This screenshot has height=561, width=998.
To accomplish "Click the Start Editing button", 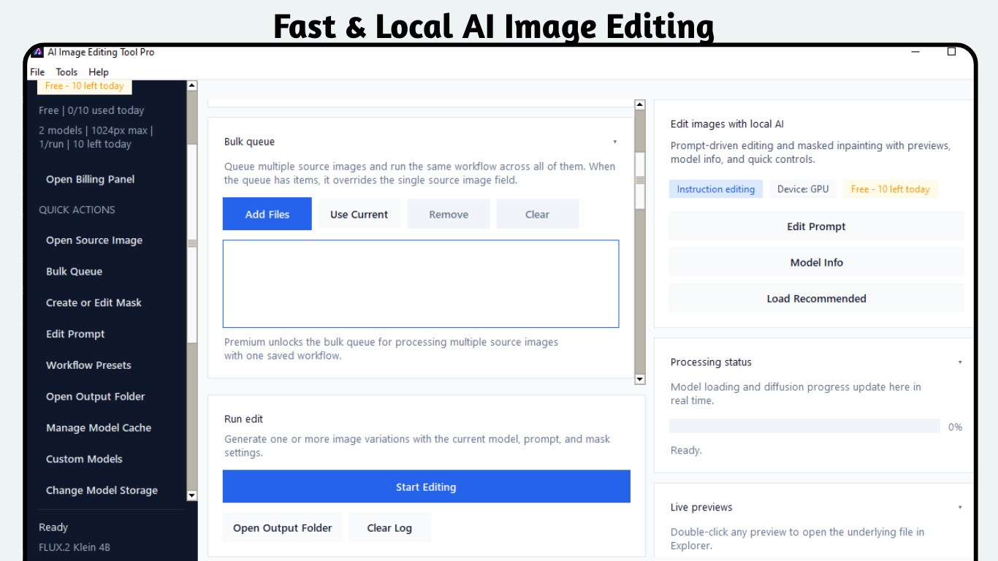I will point(427,486).
